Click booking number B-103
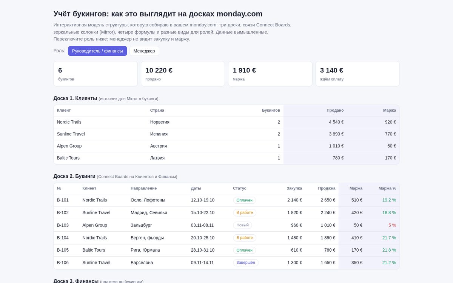 (63, 225)
